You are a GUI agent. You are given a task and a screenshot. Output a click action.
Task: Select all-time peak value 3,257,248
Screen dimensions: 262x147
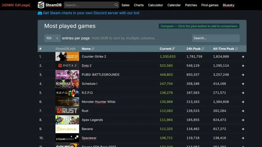pos(221,75)
